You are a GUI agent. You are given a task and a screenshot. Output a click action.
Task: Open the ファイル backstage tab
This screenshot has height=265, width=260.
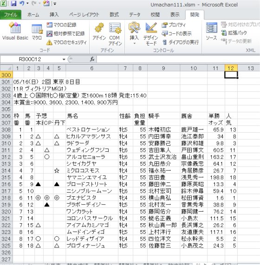(x=11, y=15)
